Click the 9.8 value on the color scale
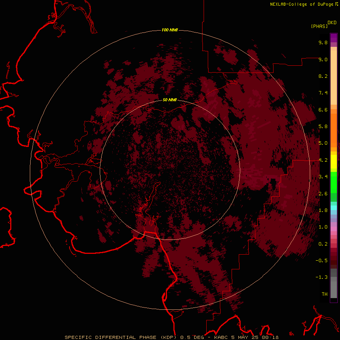Viewport: 340px width, 340px height. pos(323,42)
